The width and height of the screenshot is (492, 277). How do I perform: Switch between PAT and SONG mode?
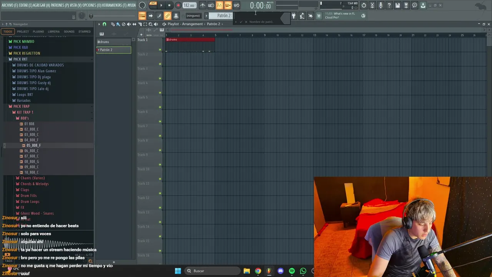tap(153, 5)
